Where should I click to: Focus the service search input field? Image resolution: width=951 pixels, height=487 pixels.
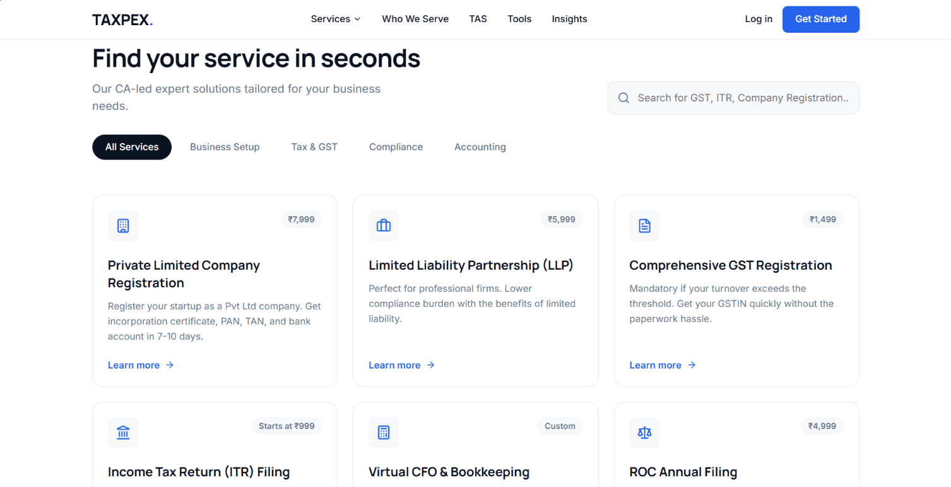[733, 98]
